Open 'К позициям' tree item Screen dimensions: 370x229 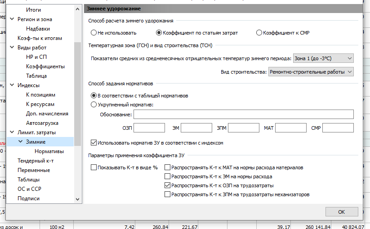click(40, 94)
